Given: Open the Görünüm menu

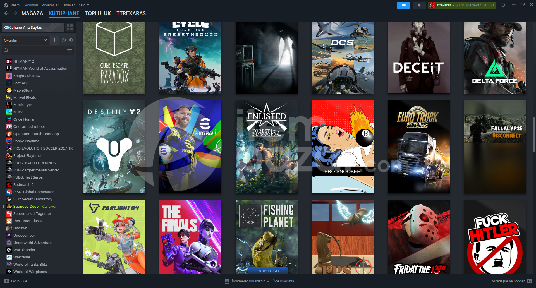Looking at the screenshot, I should coord(31,5).
